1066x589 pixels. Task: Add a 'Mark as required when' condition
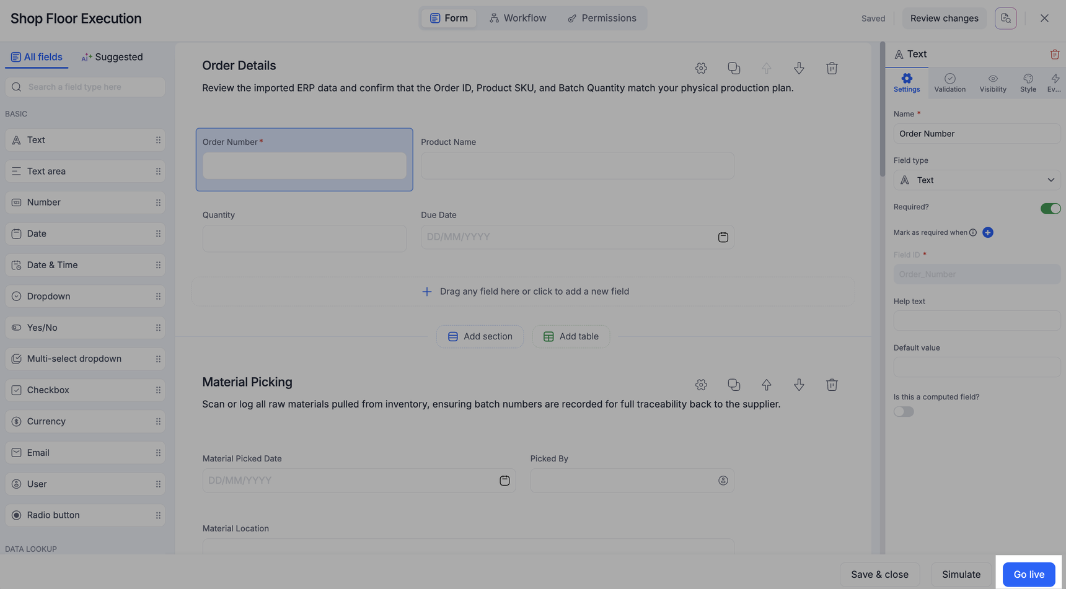coord(988,232)
